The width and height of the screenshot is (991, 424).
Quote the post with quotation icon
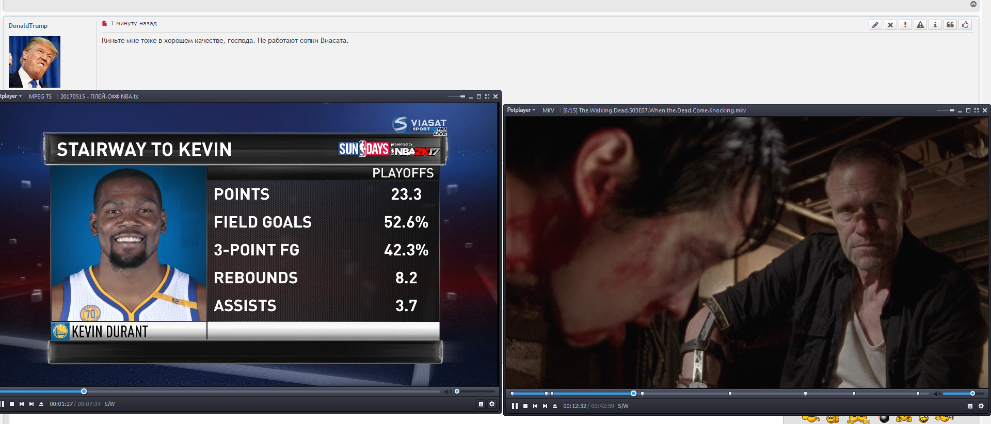click(x=950, y=25)
